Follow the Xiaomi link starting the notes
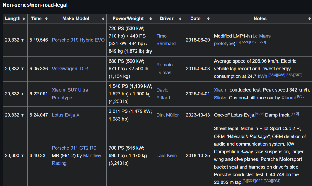 point(221,90)
